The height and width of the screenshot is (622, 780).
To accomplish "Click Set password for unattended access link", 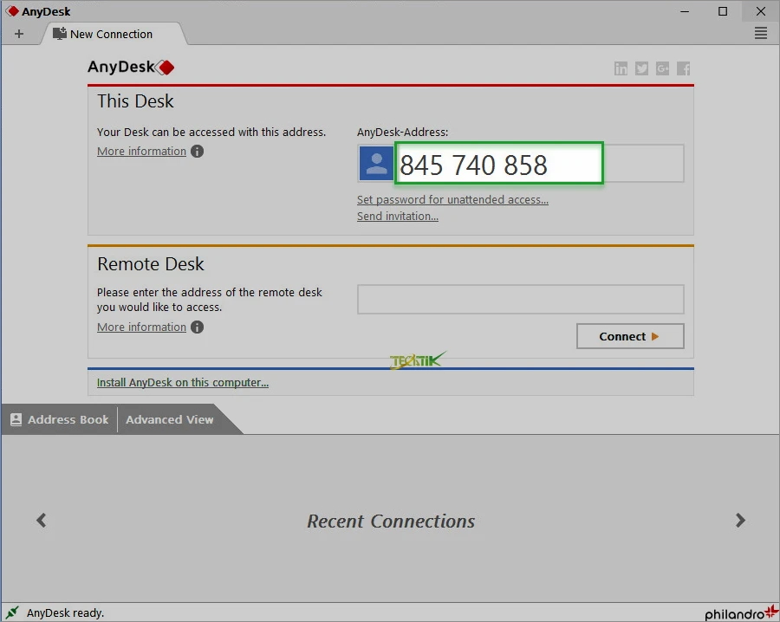I will click(x=452, y=200).
